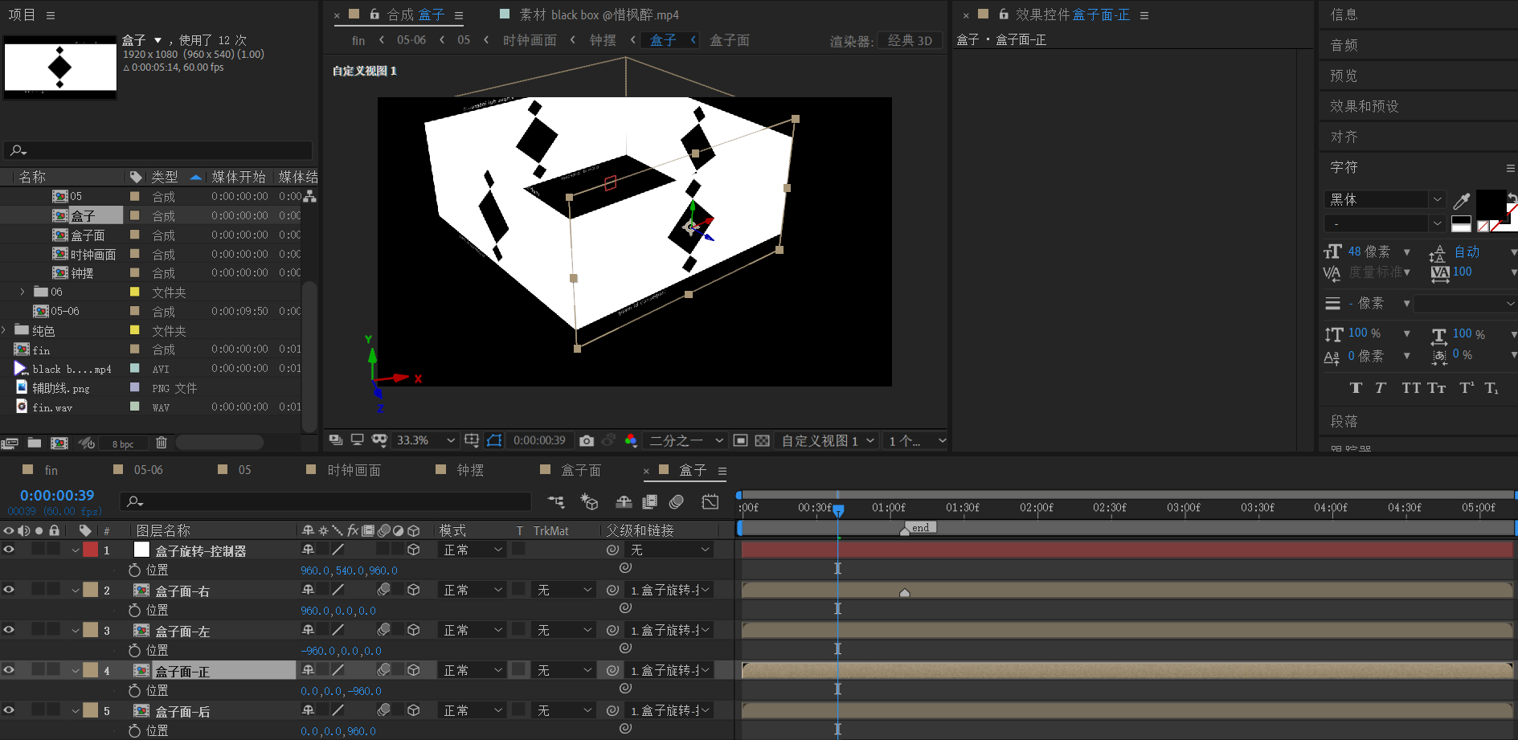Create a new folder in Project panel
The width and height of the screenshot is (1518, 740).
click(35, 443)
